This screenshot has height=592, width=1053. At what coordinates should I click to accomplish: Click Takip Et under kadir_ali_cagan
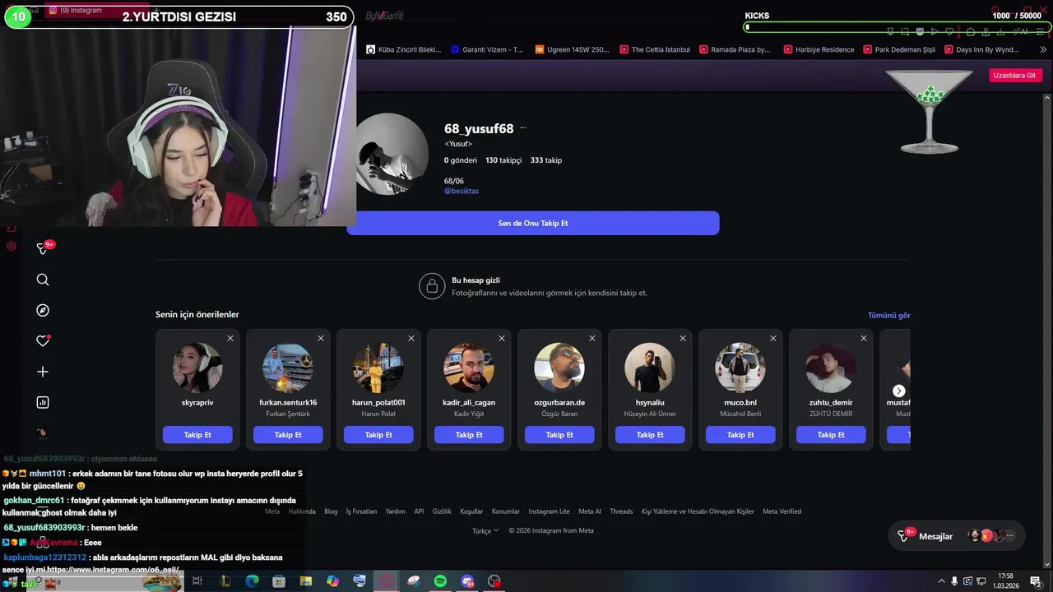tap(469, 435)
